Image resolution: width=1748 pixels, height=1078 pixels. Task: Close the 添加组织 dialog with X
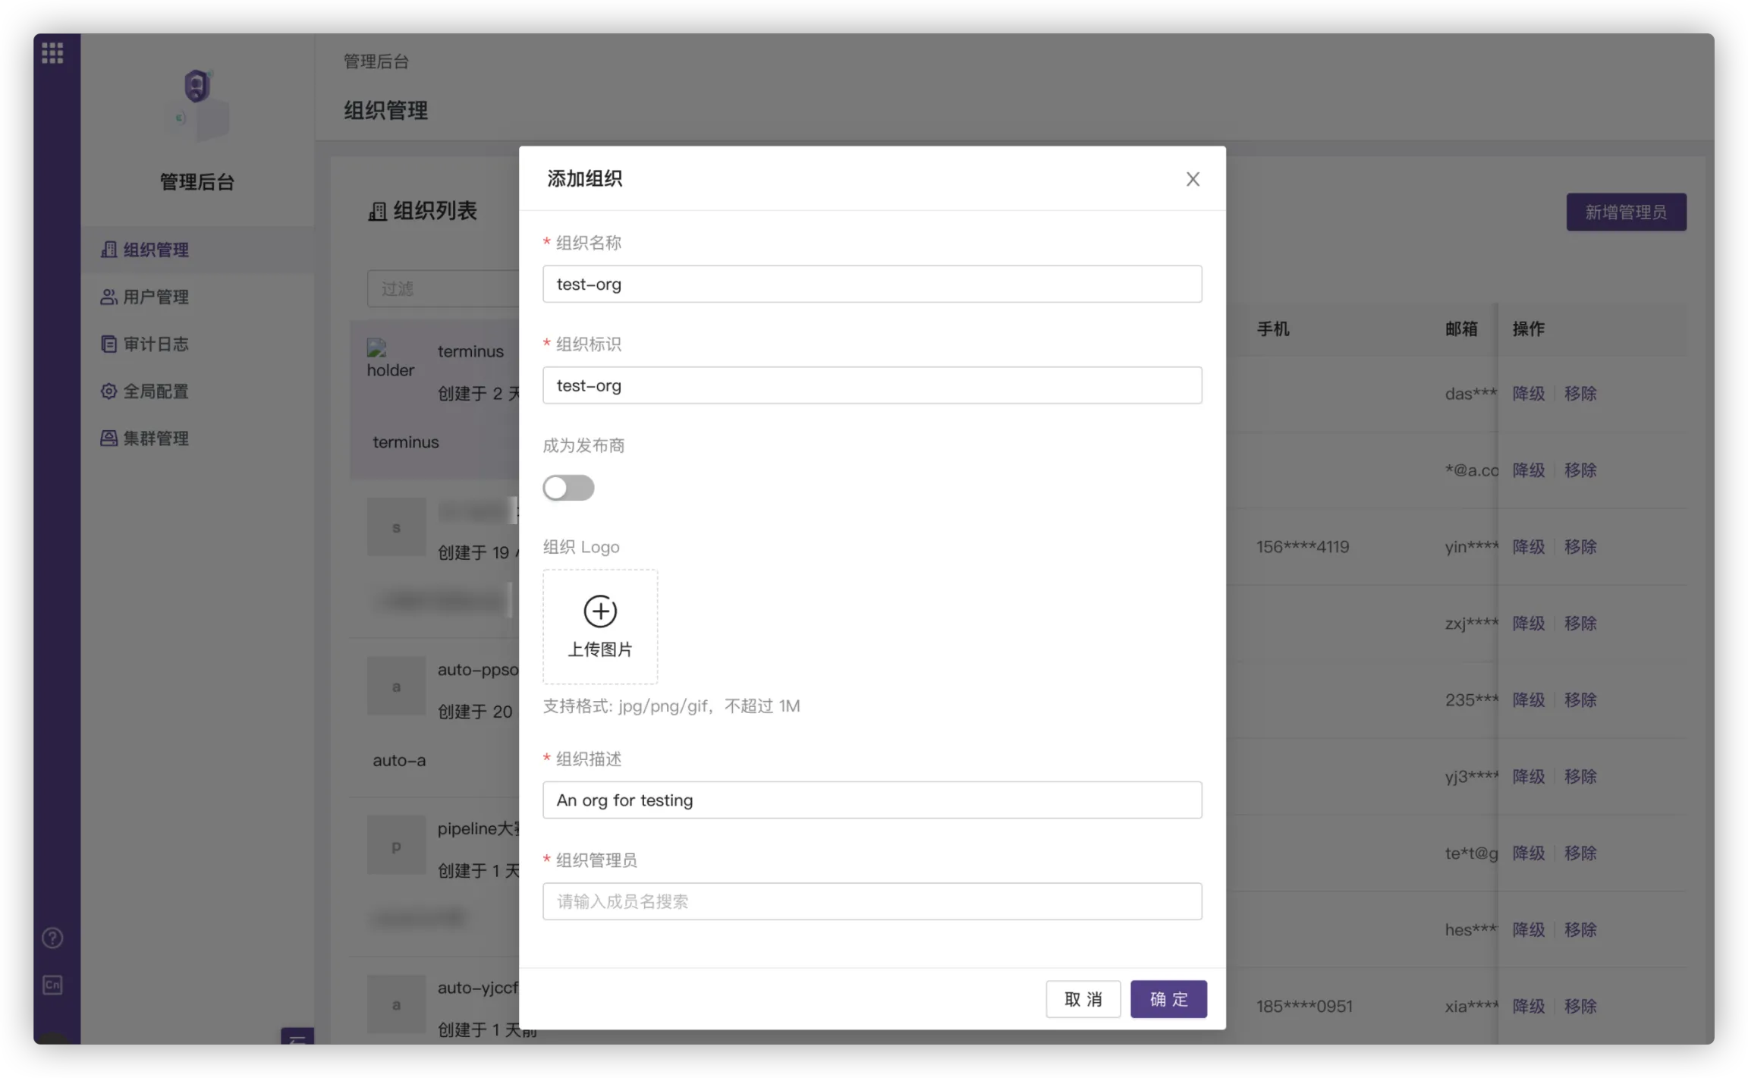[1193, 179]
